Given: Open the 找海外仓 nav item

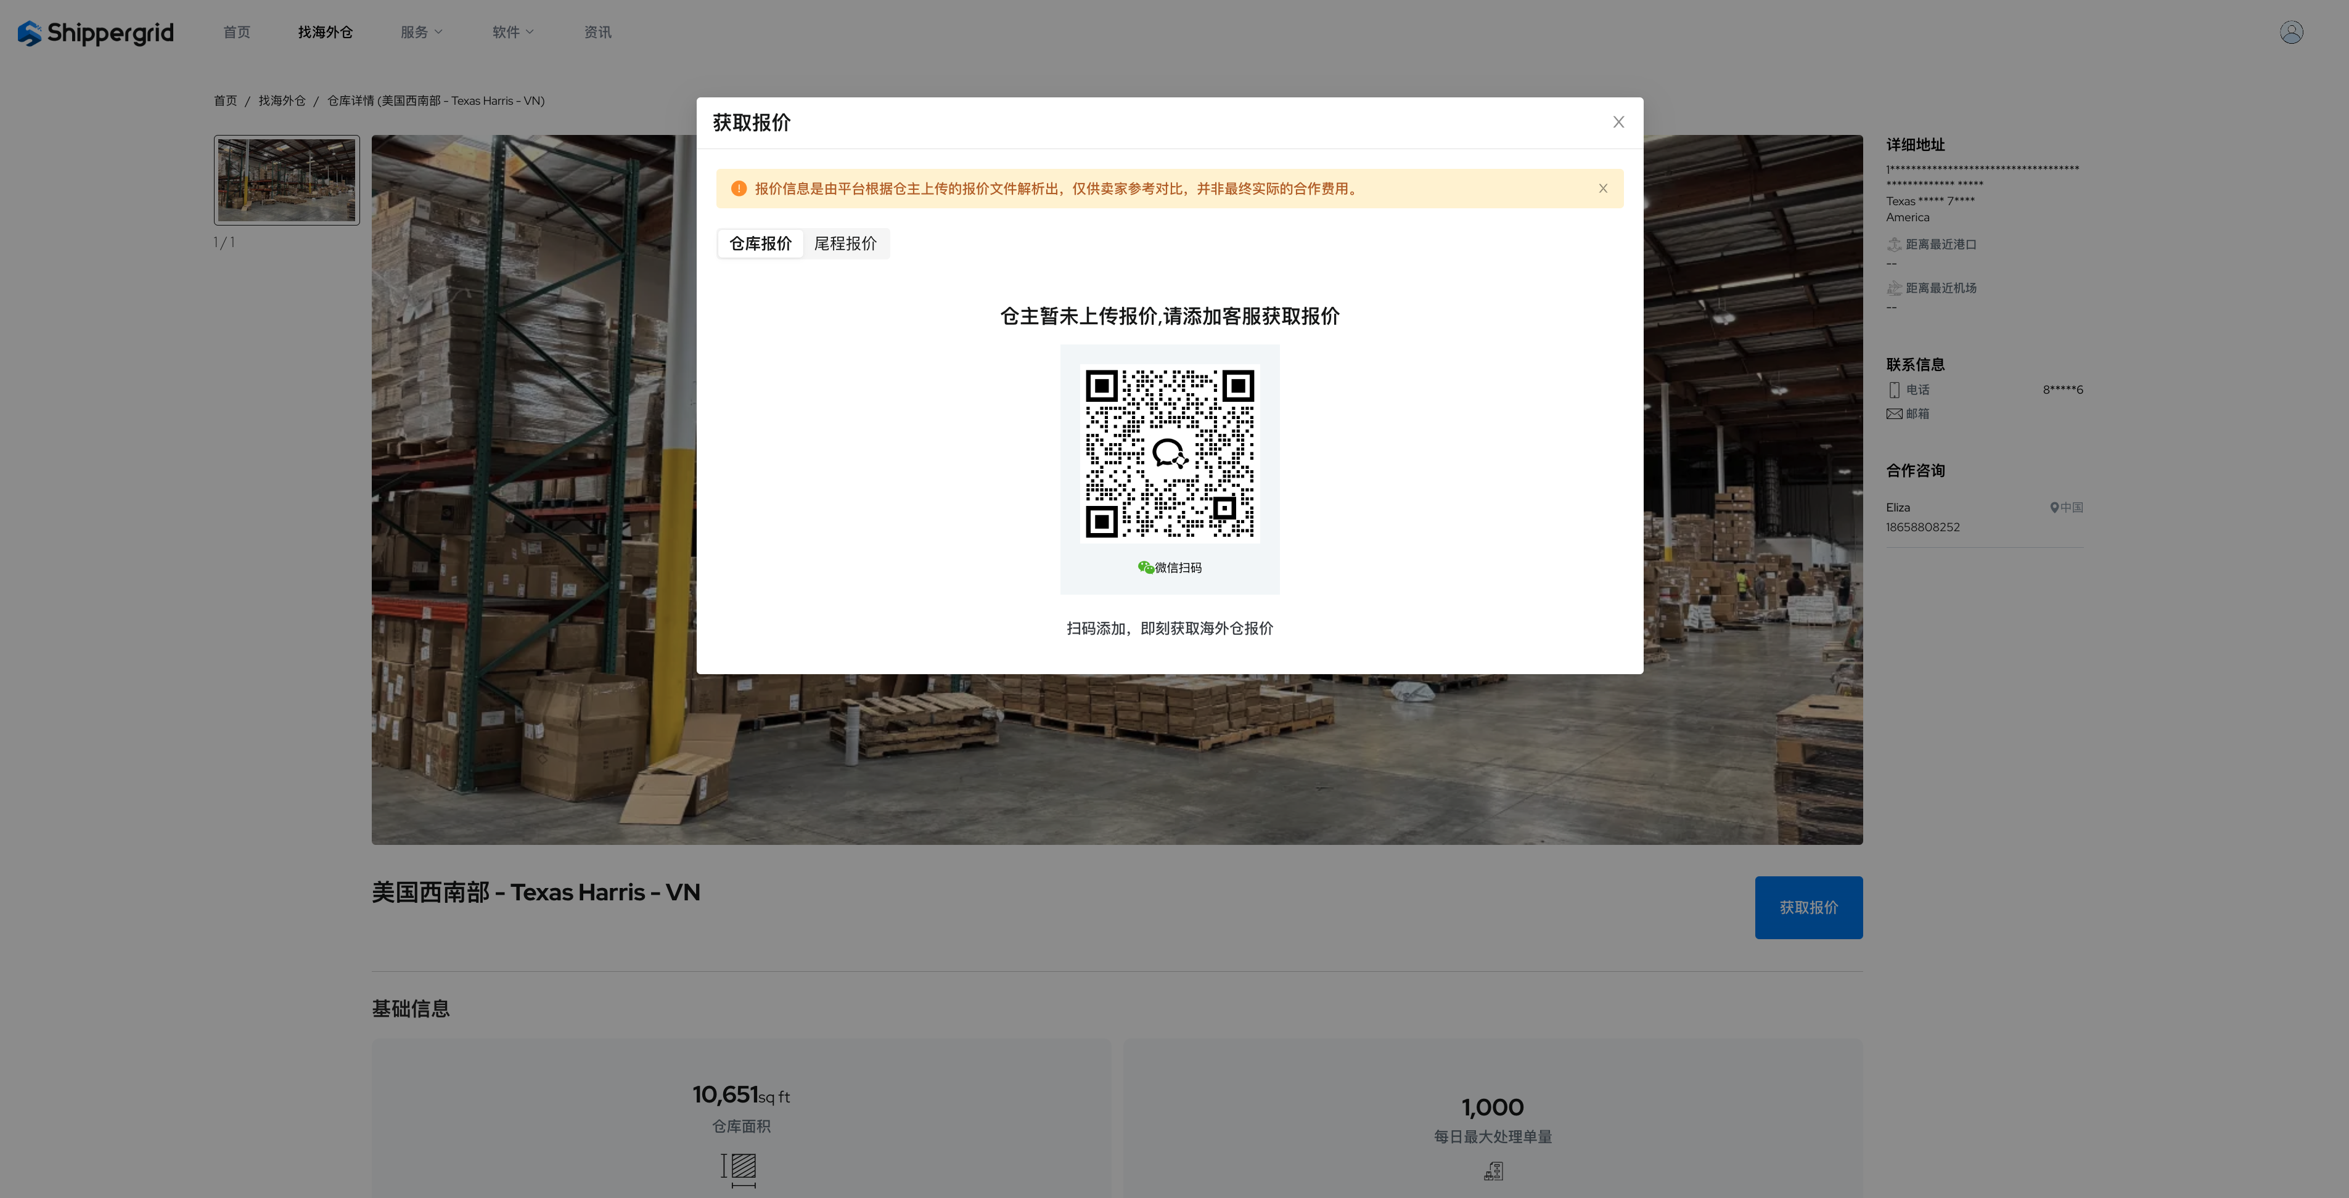Looking at the screenshot, I should [x=325, y=32].
